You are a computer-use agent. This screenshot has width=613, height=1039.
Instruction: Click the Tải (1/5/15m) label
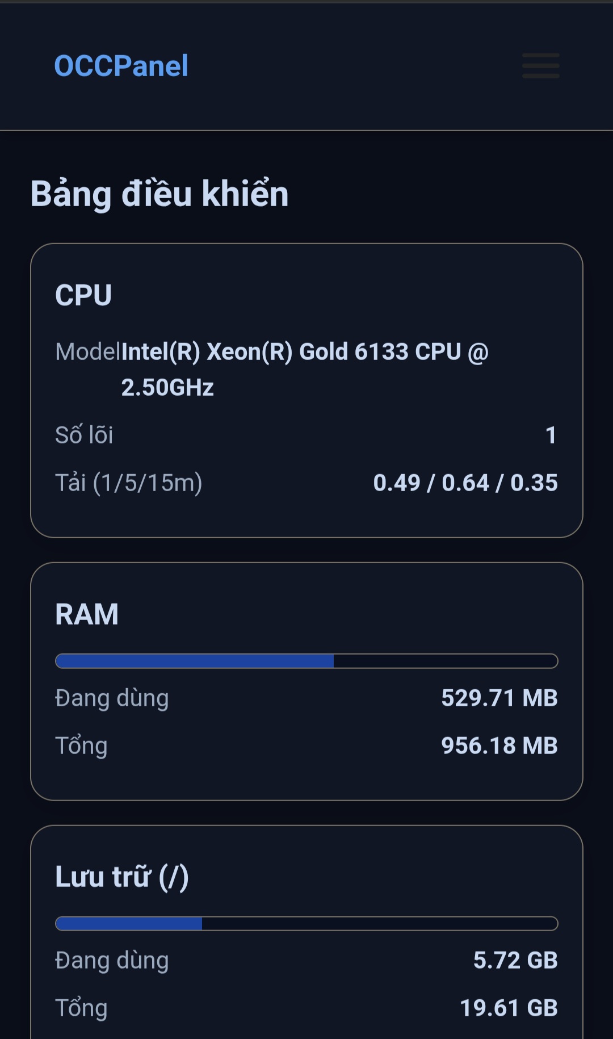pyautogui.click(x=128, y=483)
